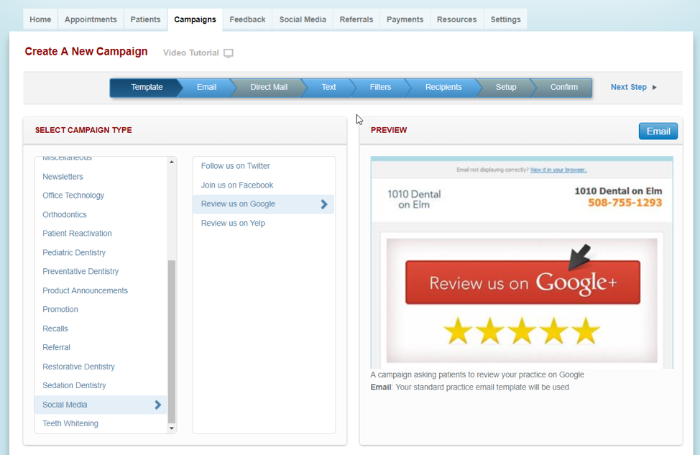The image size is (700, 455).
Task: Select Social Media in the campaign type list
Action: point(101,405)
